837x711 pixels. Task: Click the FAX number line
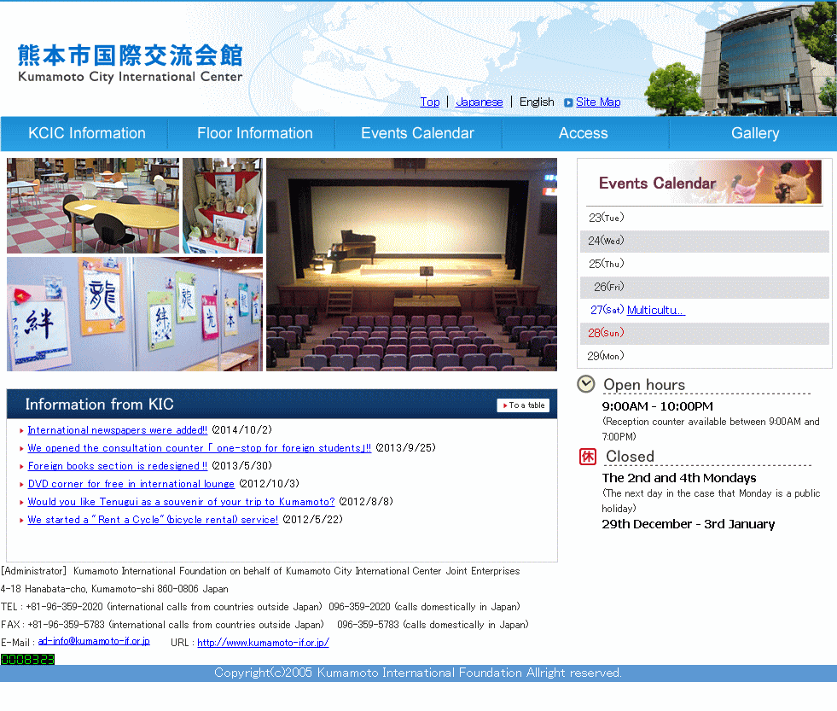click(264, 625)
